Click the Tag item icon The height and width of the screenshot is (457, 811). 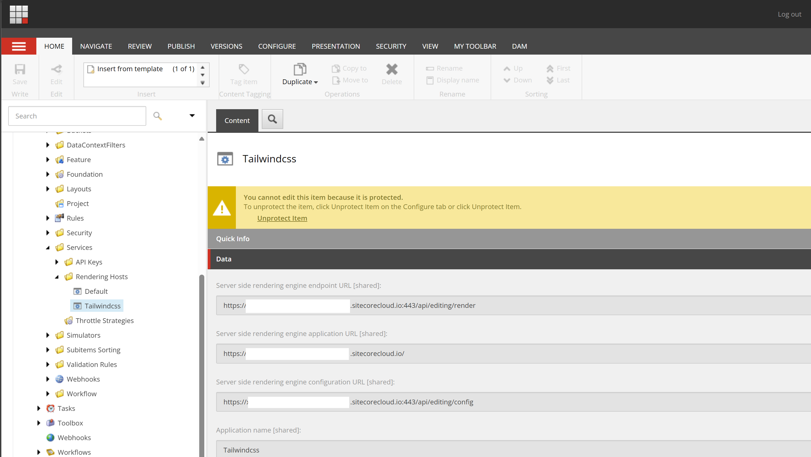coord(244,69)
